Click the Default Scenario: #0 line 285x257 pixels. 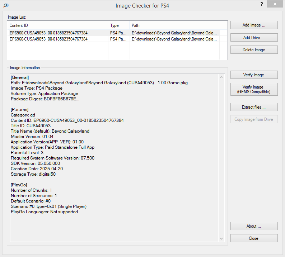coord(31,201)
